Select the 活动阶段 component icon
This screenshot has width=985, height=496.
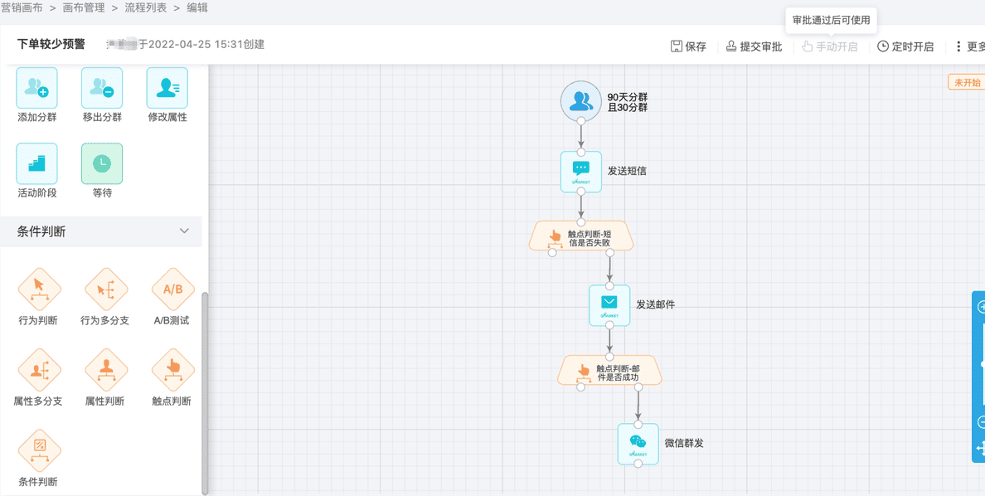(36, 163)
